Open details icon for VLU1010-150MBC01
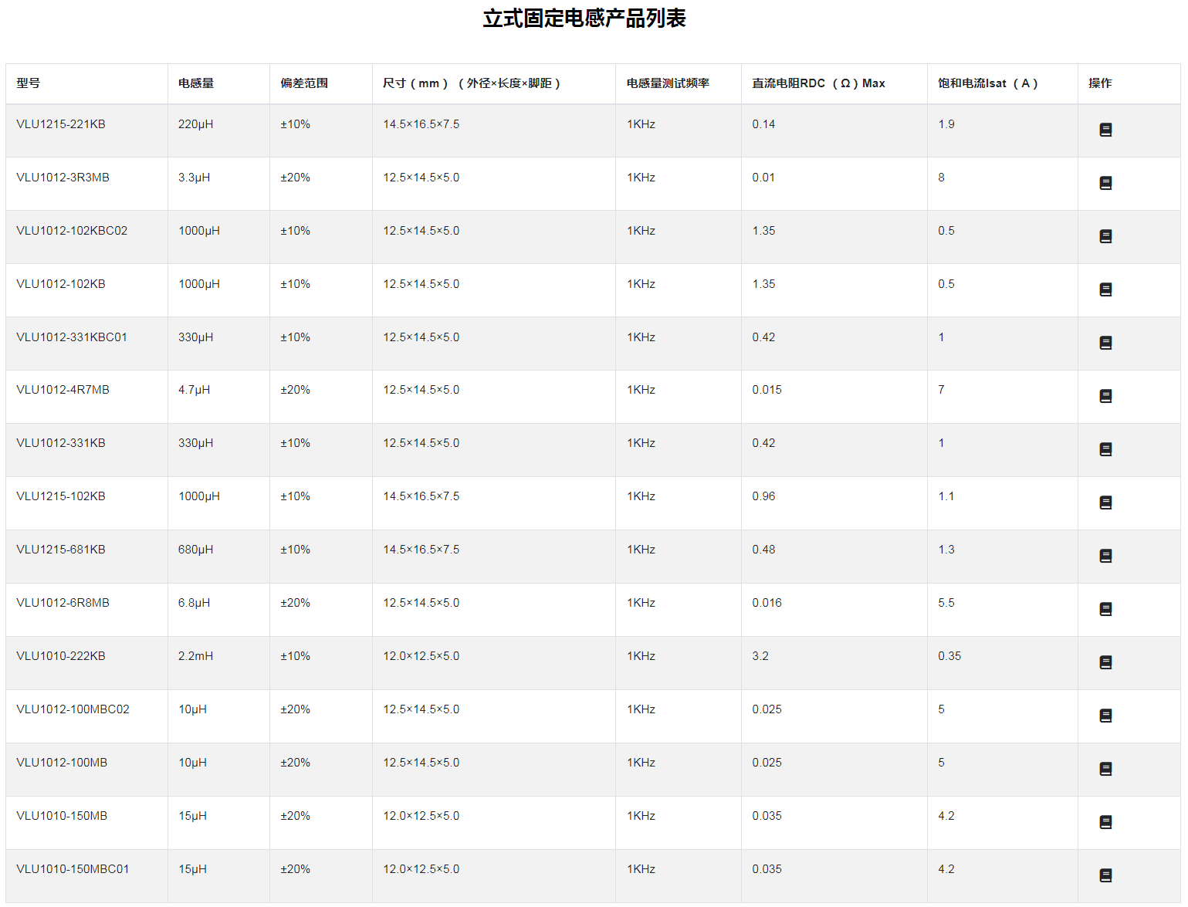 [x=1105, y=875]
